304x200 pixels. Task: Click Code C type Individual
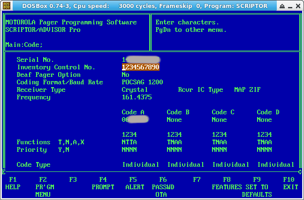230,164
